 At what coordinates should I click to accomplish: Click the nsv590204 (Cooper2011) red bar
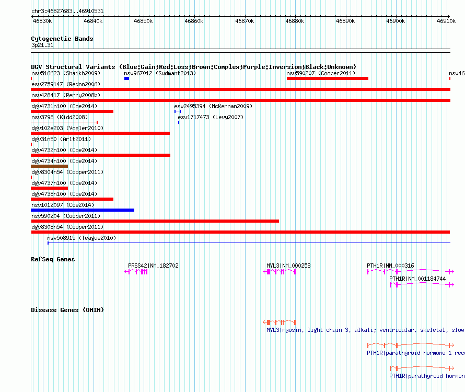pos(155,221)
